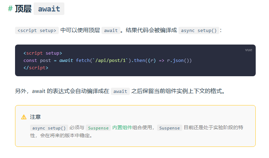Click the closing </script> tag in code
The width and height of the screenshot is (269, 158).
tap(36, 68)
